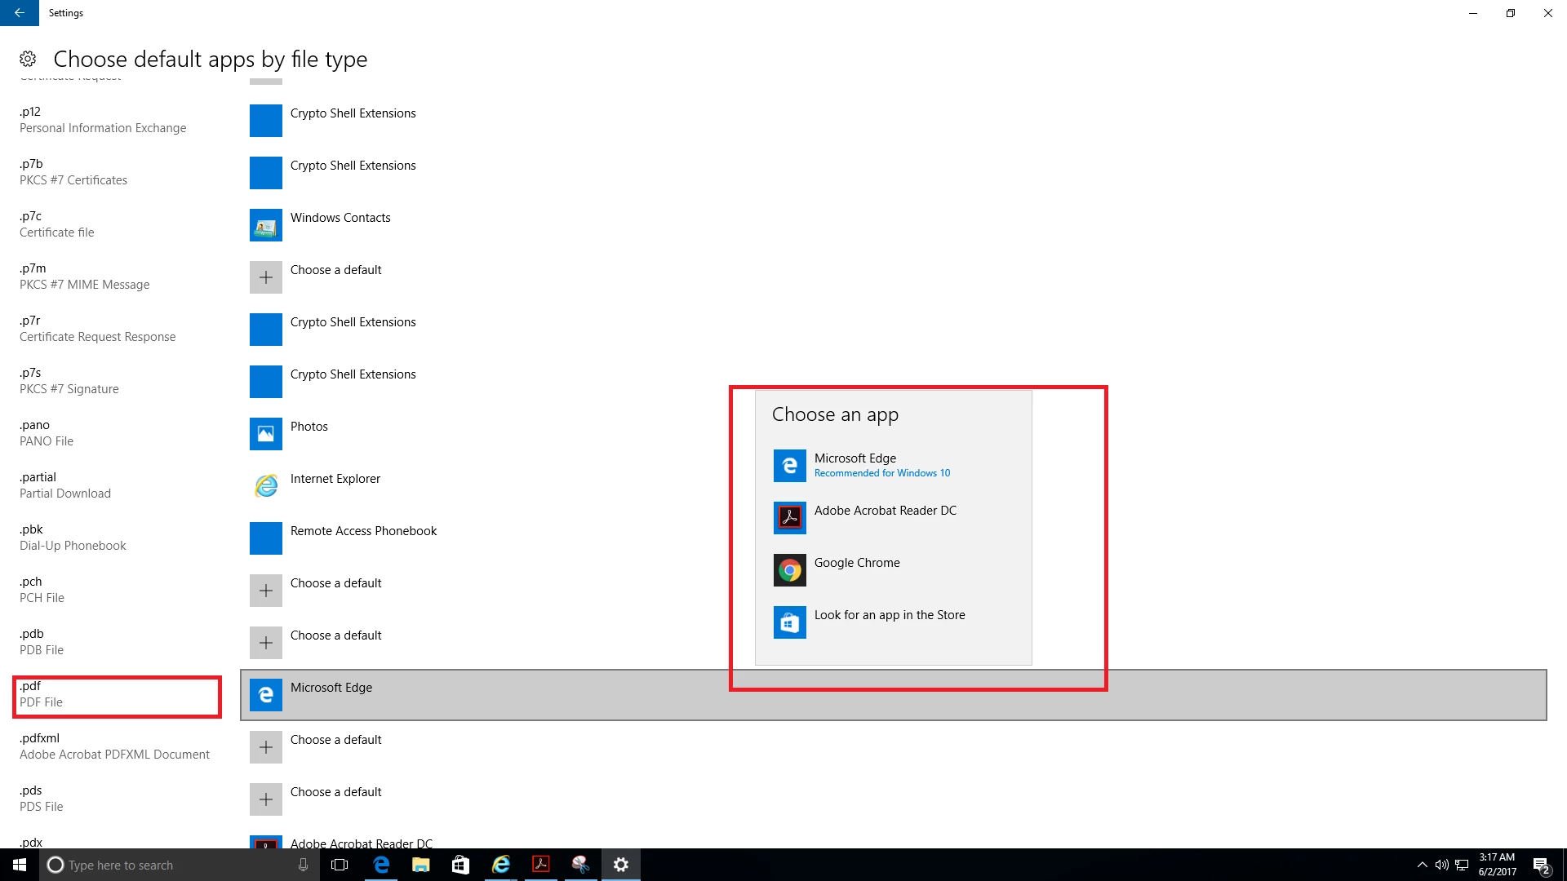Click Windows Contacts icon for .p7c
This screenshot has width=1567, height=881.
coord(266,225)
